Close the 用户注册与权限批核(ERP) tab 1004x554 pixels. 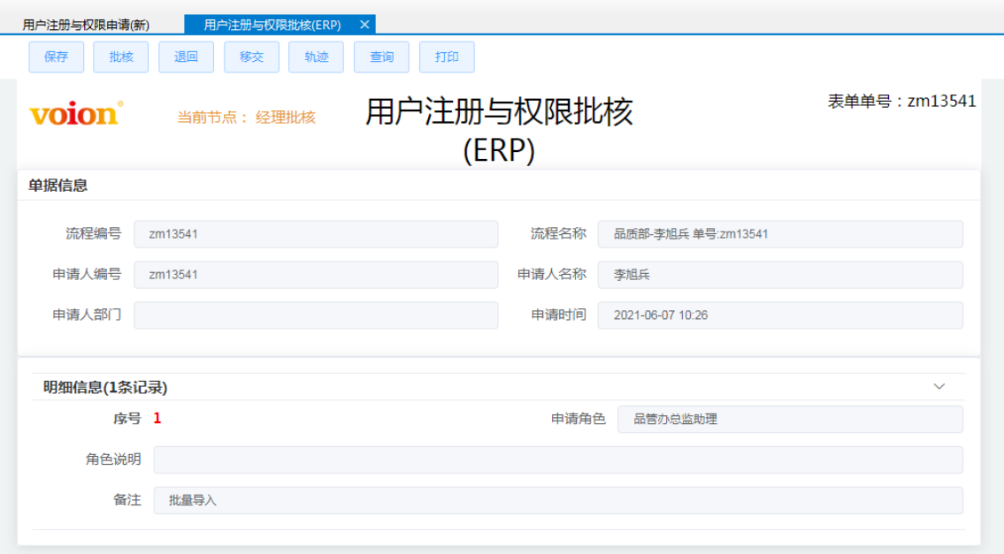tap(364, 25)
